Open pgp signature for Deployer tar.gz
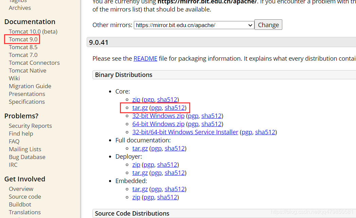Image resolution: width=356 pixels, height=218 pixels. (156, 173)
